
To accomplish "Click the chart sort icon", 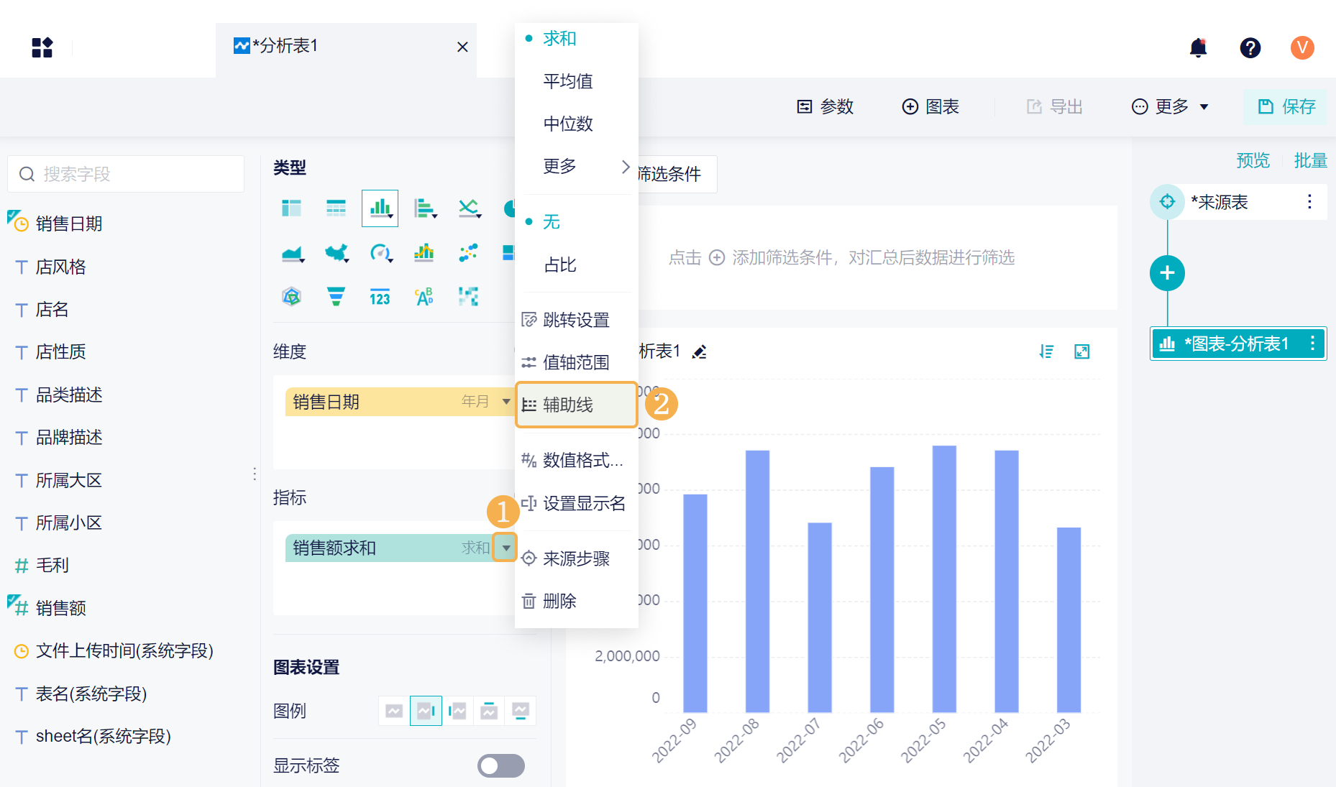I will tap(1047, 351).
